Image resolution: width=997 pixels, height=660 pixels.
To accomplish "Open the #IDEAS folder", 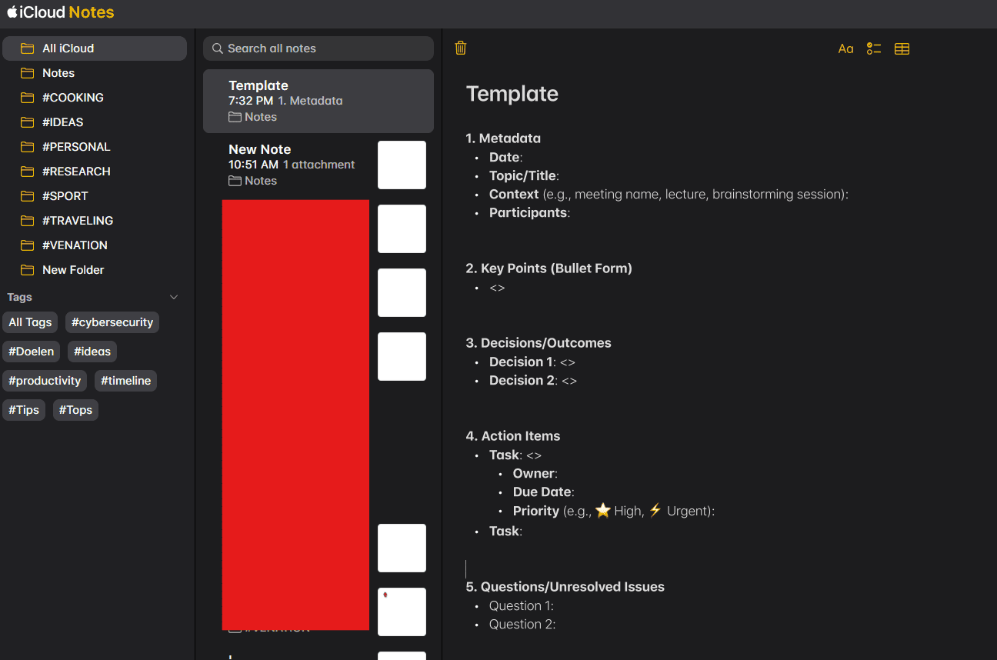I will coord(95,122).
